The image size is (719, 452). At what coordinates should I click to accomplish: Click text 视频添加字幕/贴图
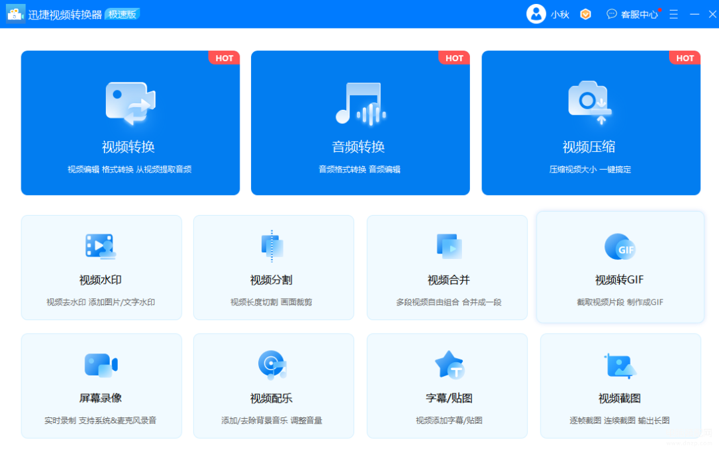coord(449,420)
